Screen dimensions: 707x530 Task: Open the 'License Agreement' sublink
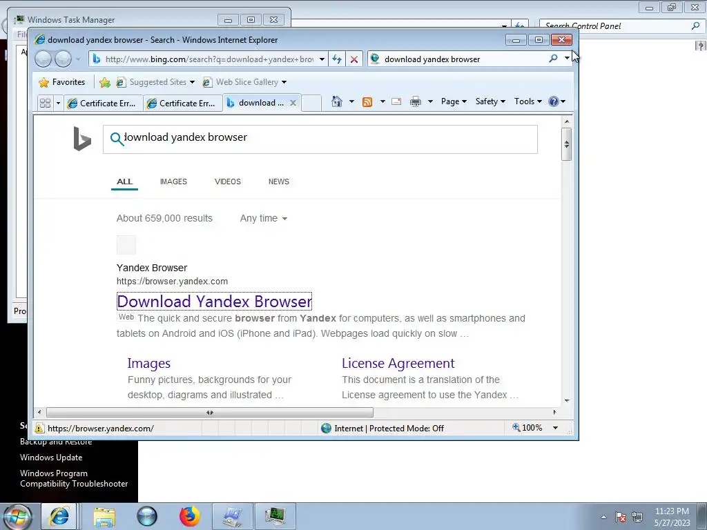point(398,363)
